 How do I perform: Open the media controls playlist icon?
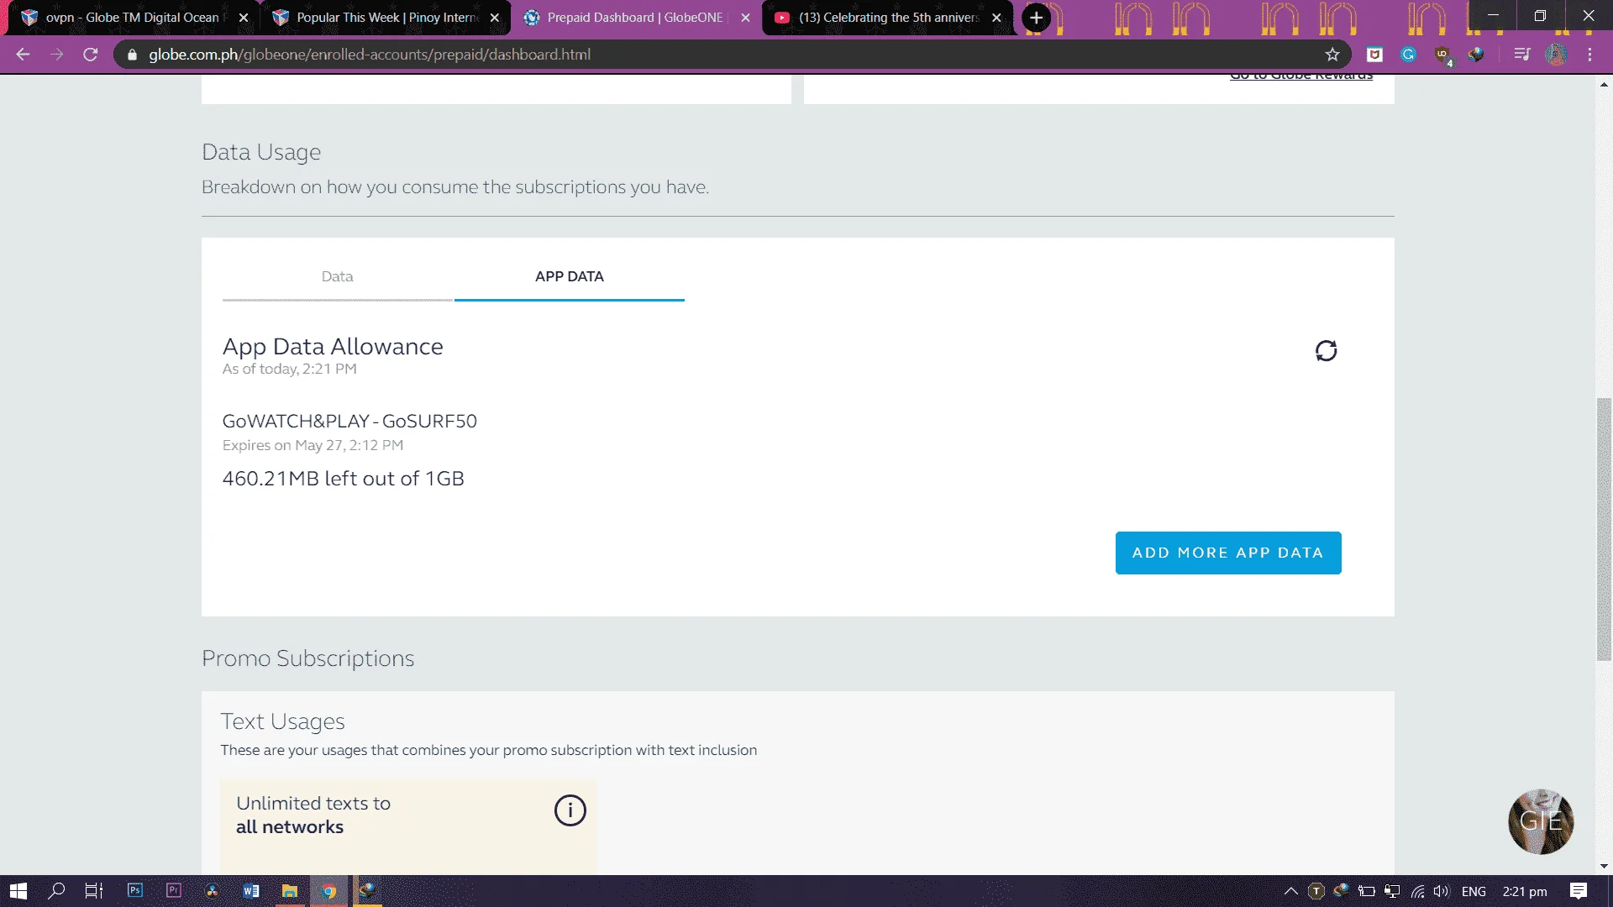[1521, 55]
